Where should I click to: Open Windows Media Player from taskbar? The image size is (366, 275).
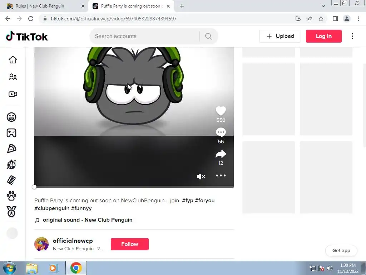(53, 268)
